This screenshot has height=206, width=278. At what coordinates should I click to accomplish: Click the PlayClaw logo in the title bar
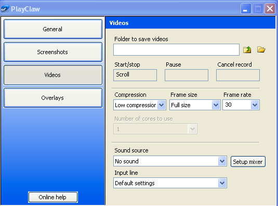point(5,9)
